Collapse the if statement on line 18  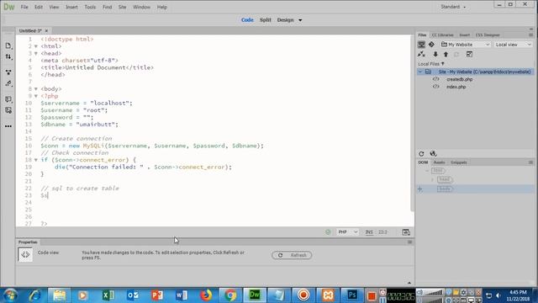coord(36,160)
